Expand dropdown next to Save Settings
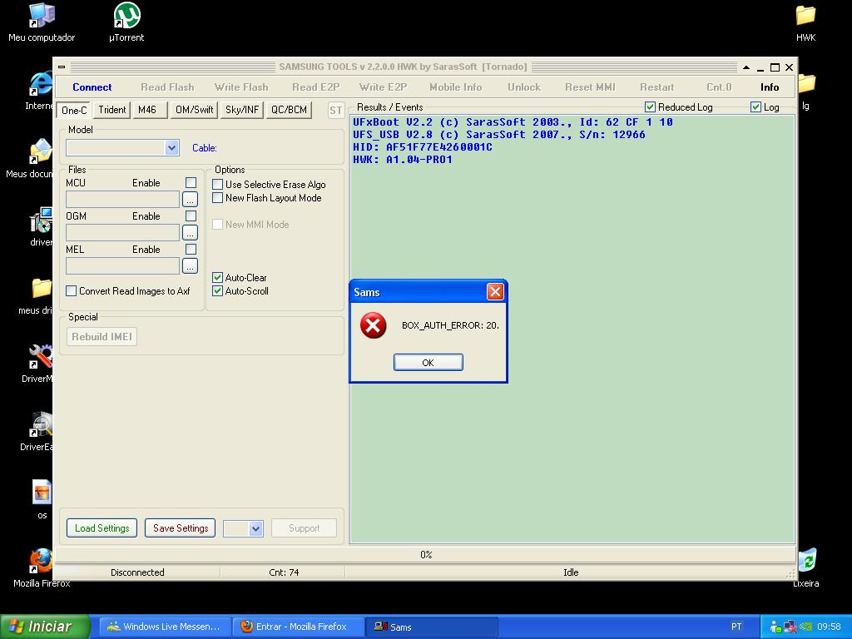The image size is (852, 639). coord(256,528)
